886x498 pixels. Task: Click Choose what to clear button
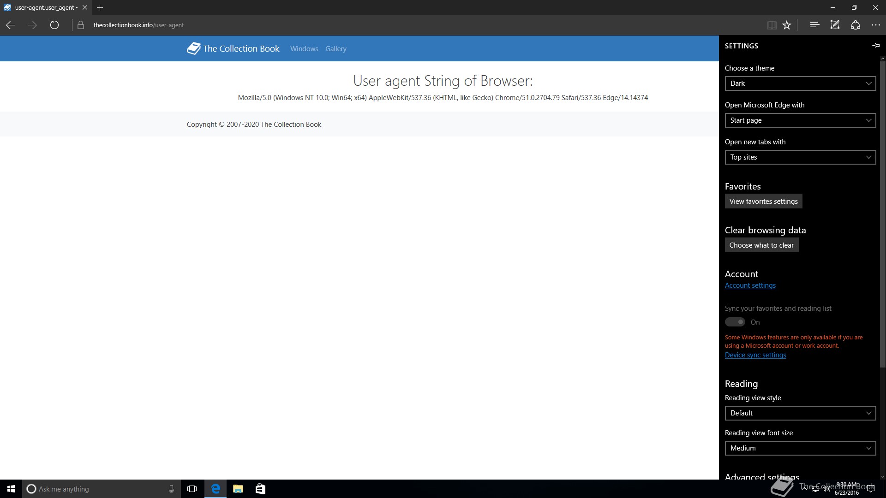761,245
